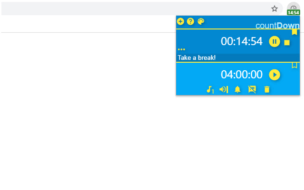304x190 pixels.
Task: Click the 04:00:00 time display
Action: (242, 75)
